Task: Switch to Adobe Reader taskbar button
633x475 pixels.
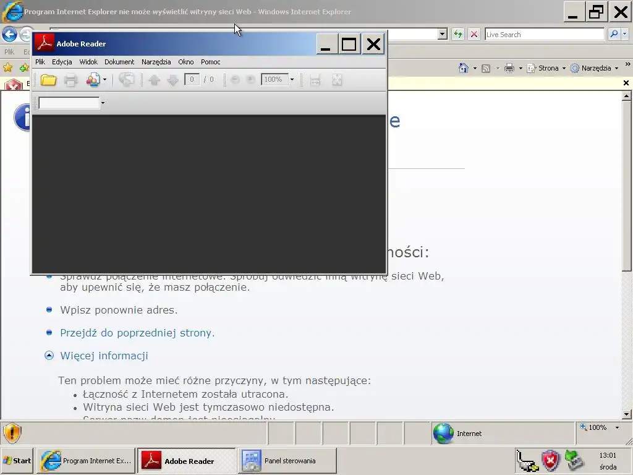Action: (x=187, y=460)
